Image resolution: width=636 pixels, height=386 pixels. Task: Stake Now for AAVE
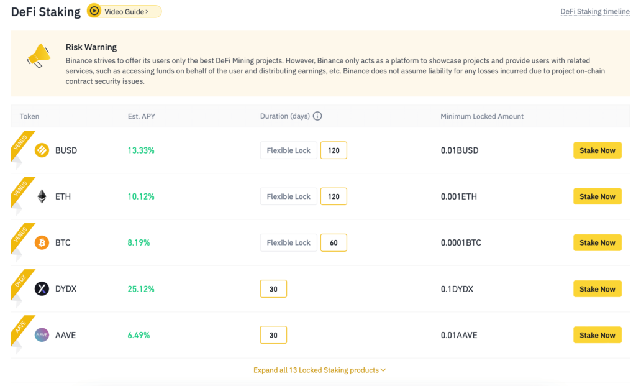(597, 334)
